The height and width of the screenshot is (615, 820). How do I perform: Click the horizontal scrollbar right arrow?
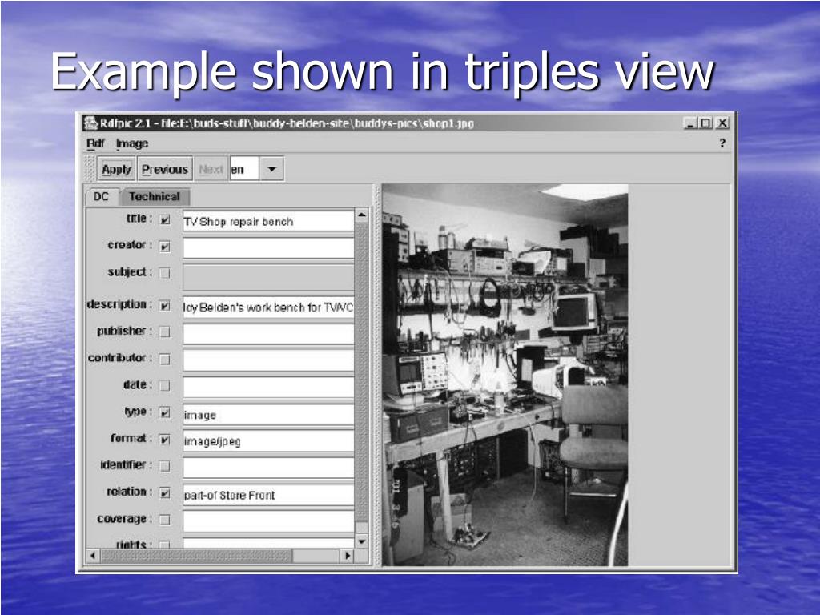click(x=348, y=556)
